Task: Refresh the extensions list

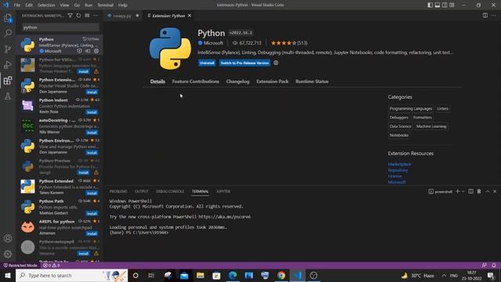Action: (78, 16)
